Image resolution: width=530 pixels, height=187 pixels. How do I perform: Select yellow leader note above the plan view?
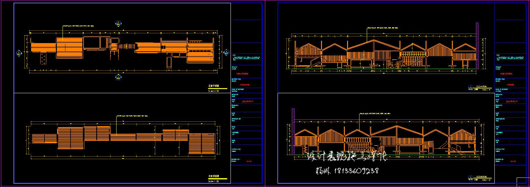(x=78, y=26)
